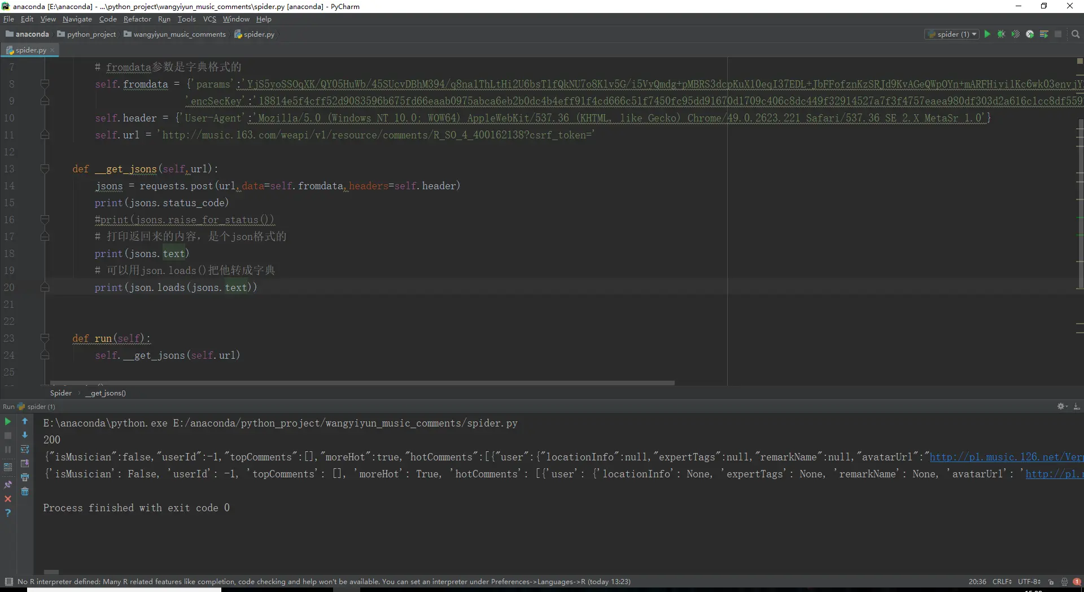
Task: Collapse the __get_jsons method fold marker
Action: [x=45, y=168]
